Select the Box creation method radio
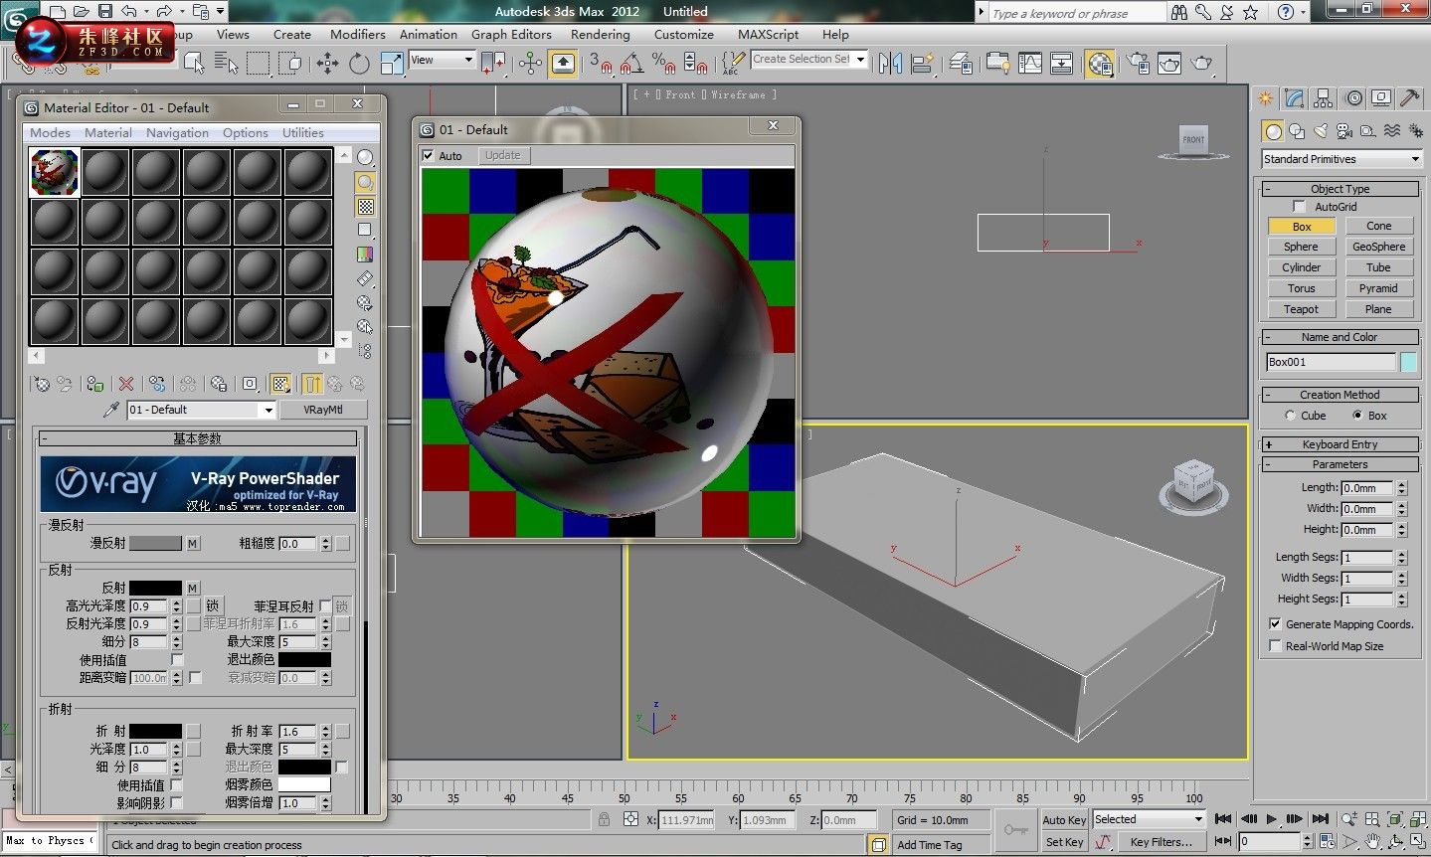Screen dimensions: 1431x857 point(1357,416)
